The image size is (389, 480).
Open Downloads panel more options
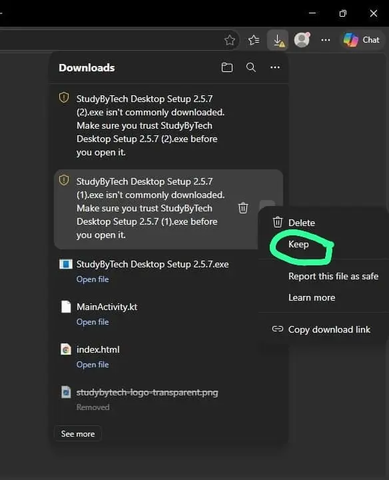[275, 67]
